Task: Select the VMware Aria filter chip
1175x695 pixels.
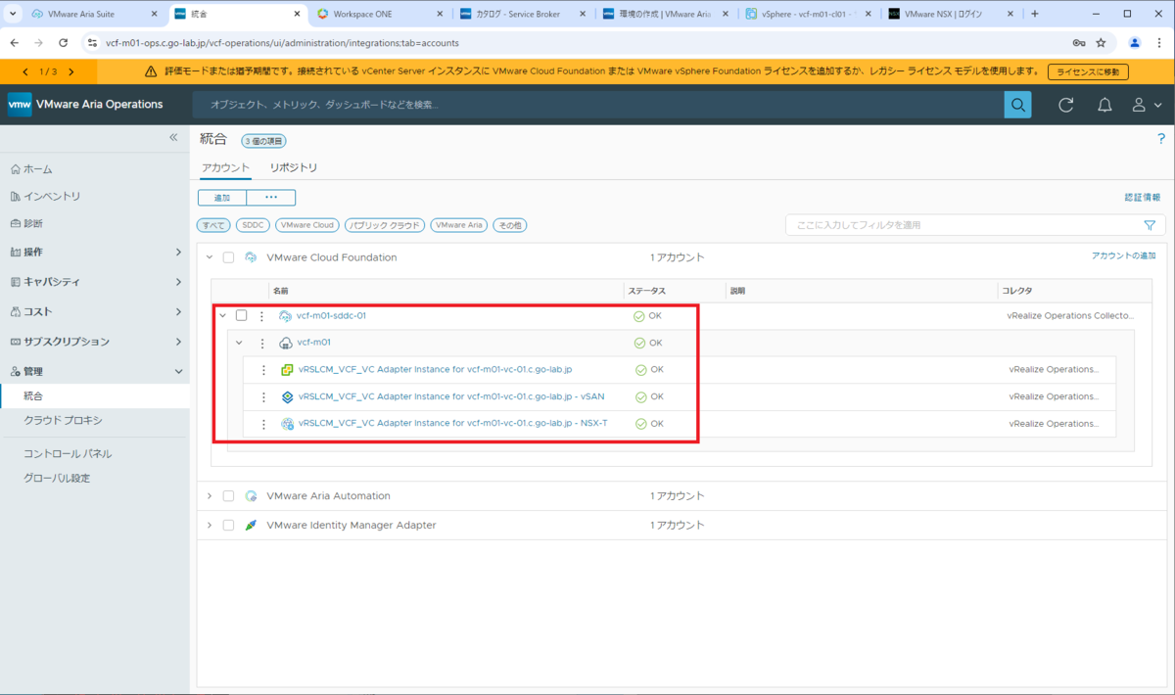Action: 459,225
